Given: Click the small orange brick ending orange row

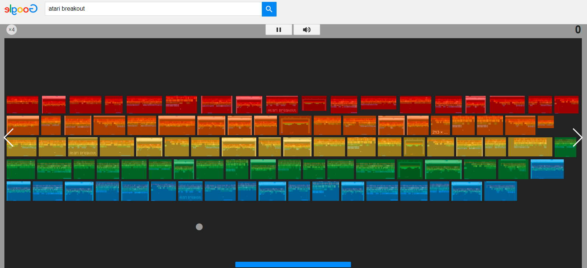Looking at the screenshot, I should pos(545,122).
